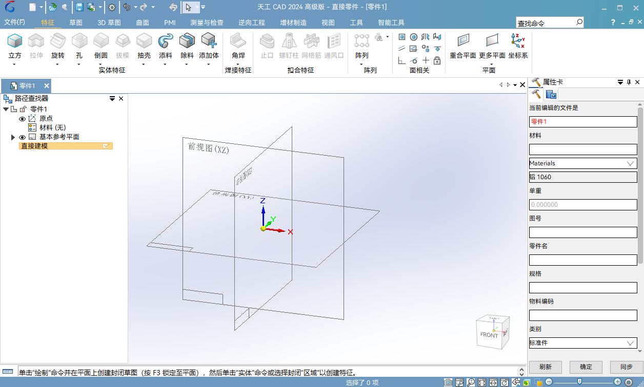Click the 同步 button

627,367
